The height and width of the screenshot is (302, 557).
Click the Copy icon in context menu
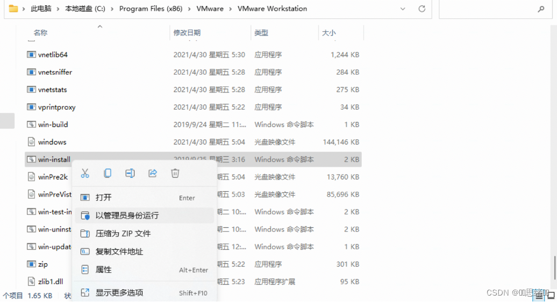[x=108, y=173]
